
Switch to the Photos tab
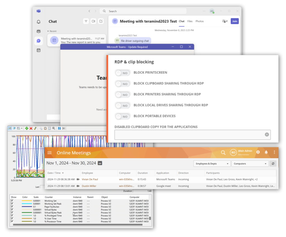pos(199,21)
